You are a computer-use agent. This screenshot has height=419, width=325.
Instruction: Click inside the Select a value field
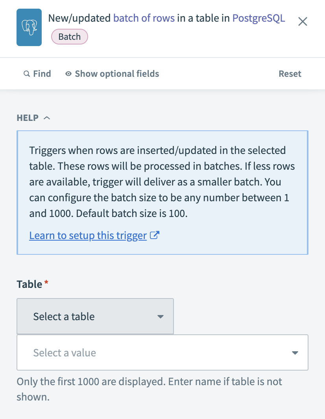(118, 352)
